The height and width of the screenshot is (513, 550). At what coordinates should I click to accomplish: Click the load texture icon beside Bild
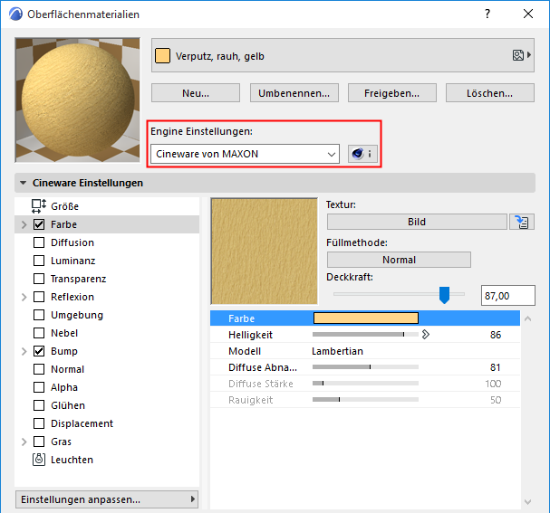[x=522, y=222]
